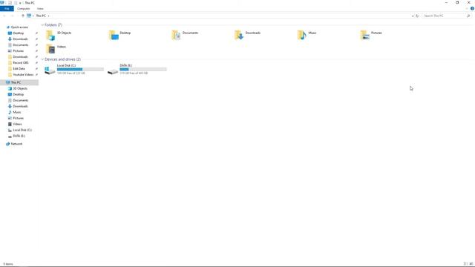Open 3D Objects in navigation pane
The height and width of the screenshot is (267, 475).
click(20, 88)
